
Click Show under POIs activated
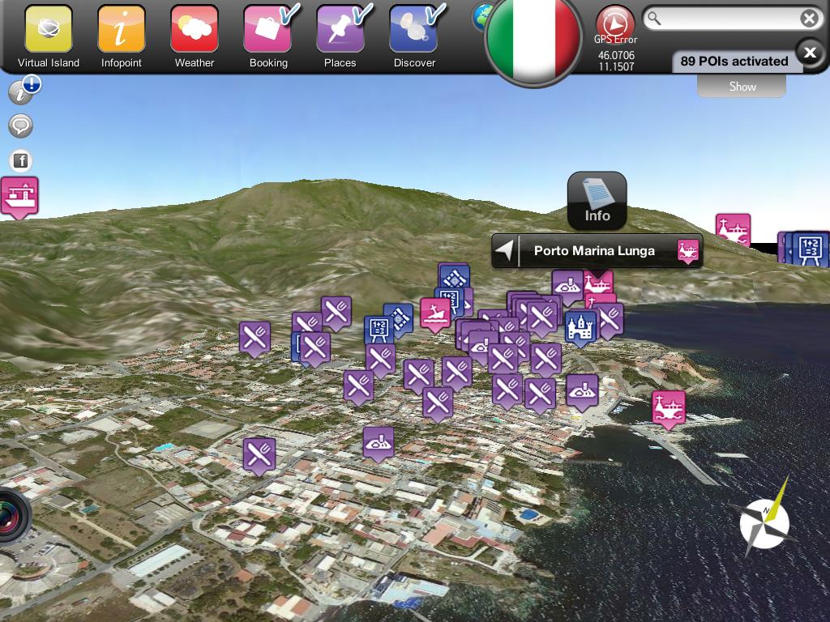[742, 86]
